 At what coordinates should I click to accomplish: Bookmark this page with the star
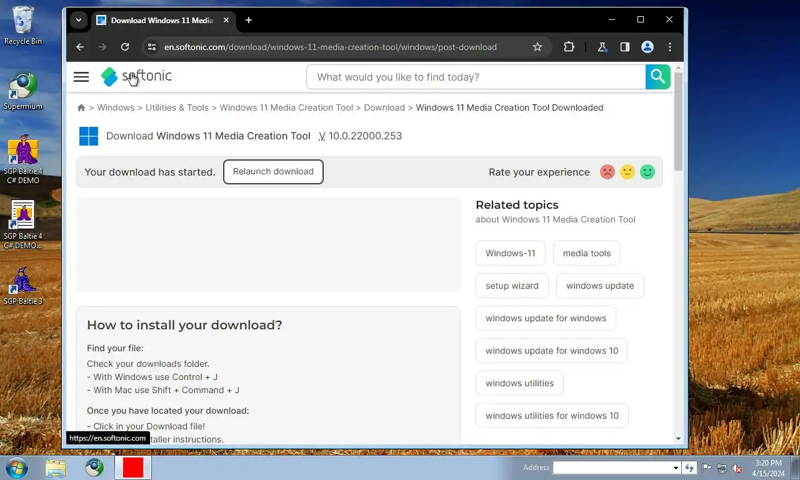pyautogui.click(x=537, y=47)
